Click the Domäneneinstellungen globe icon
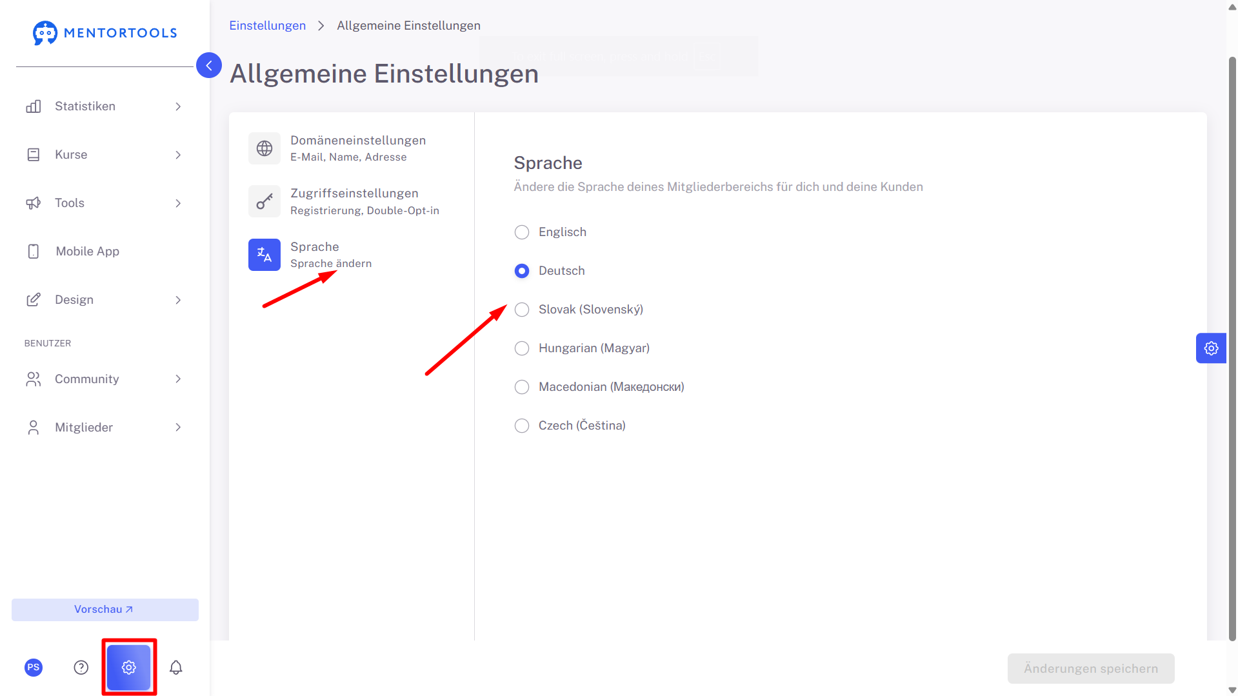 265,148
